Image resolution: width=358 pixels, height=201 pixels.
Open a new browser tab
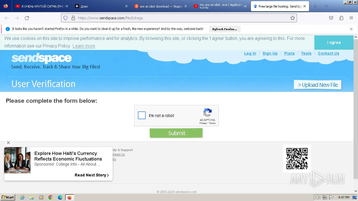315,6
